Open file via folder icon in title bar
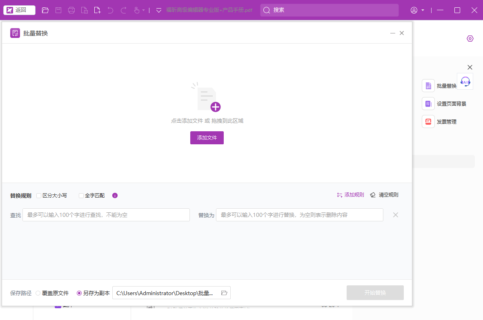Viewport: 483px width, 320px height. pyautogui.click(x=45, y=10)
